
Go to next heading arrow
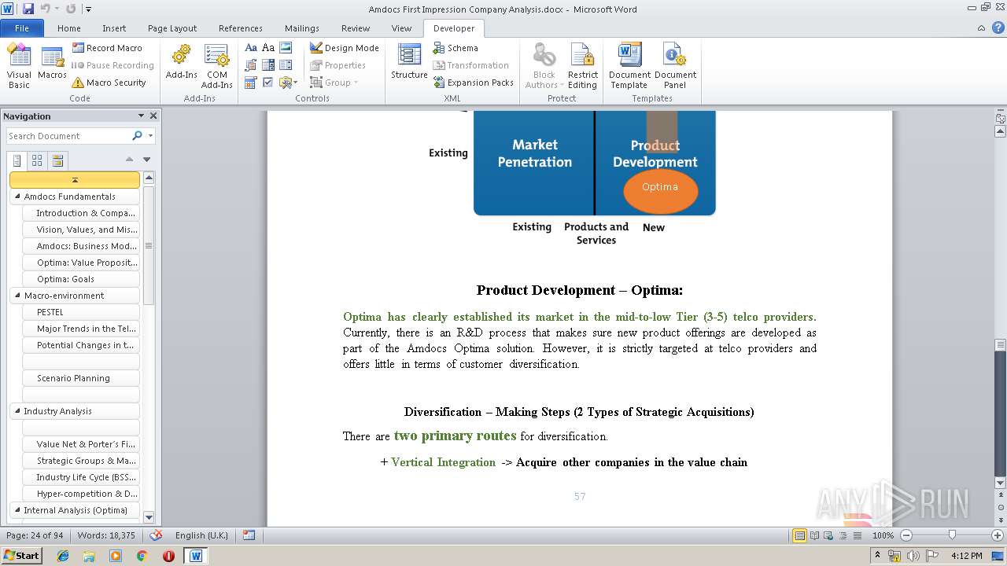[146, 160]
